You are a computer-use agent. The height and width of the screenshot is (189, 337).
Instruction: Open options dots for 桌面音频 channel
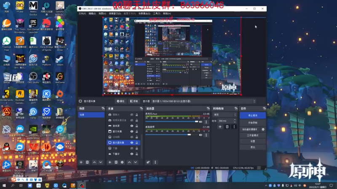[x=206, y=135]
